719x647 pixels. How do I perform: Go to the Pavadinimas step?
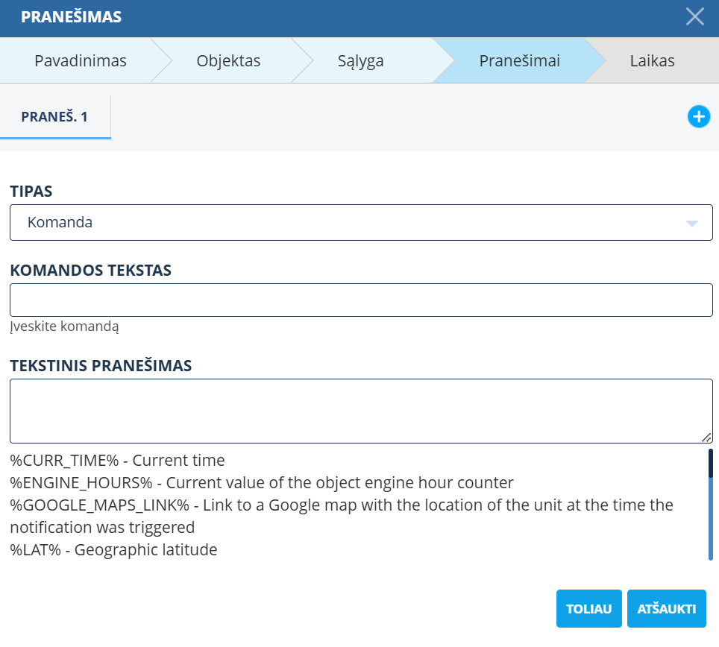pos(81,61)
